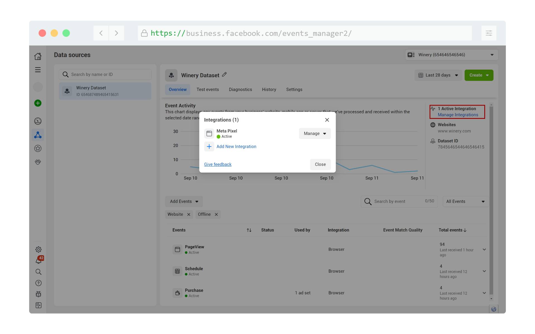The width and height of the screenshot is (535, 334).
Task: Expand the Purchase row chevron
Action: [x=484, y=293]
